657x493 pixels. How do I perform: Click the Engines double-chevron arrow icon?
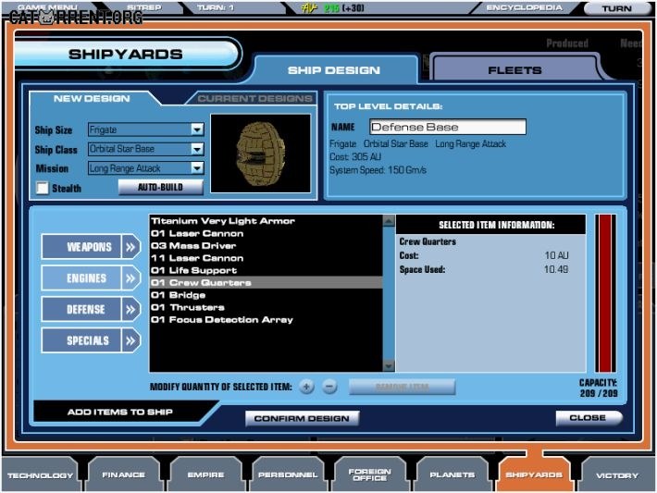click(x=131, y=277)
